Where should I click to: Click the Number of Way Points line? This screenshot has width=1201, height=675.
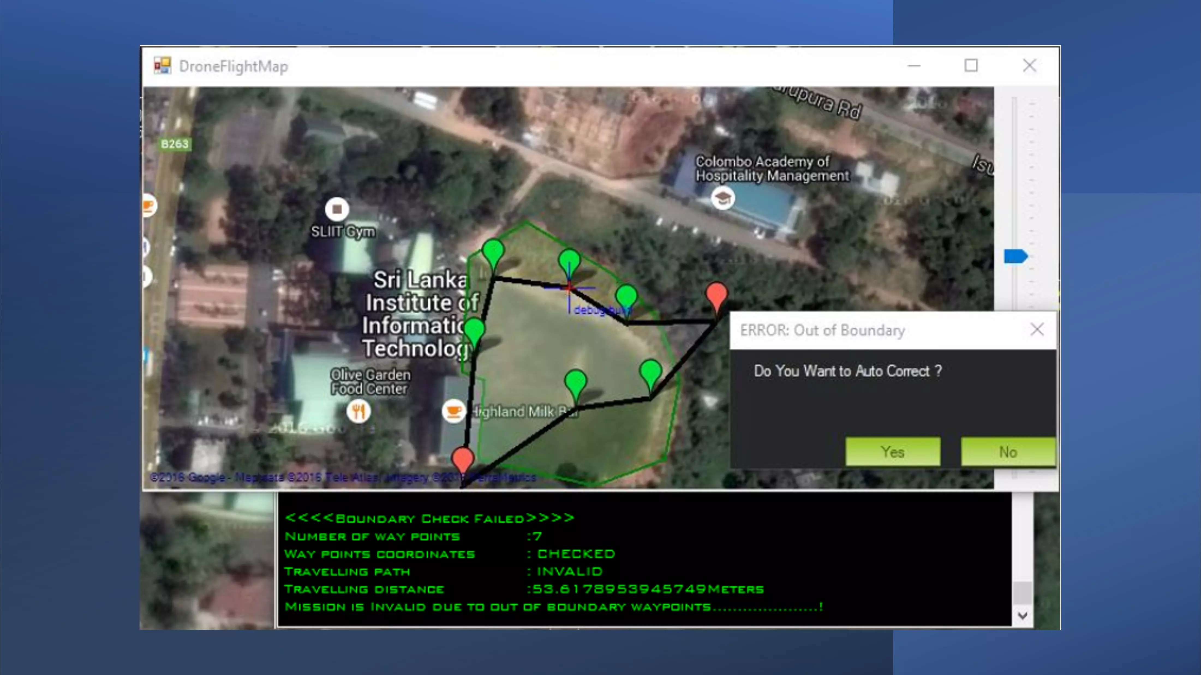[x=413, y=536]
